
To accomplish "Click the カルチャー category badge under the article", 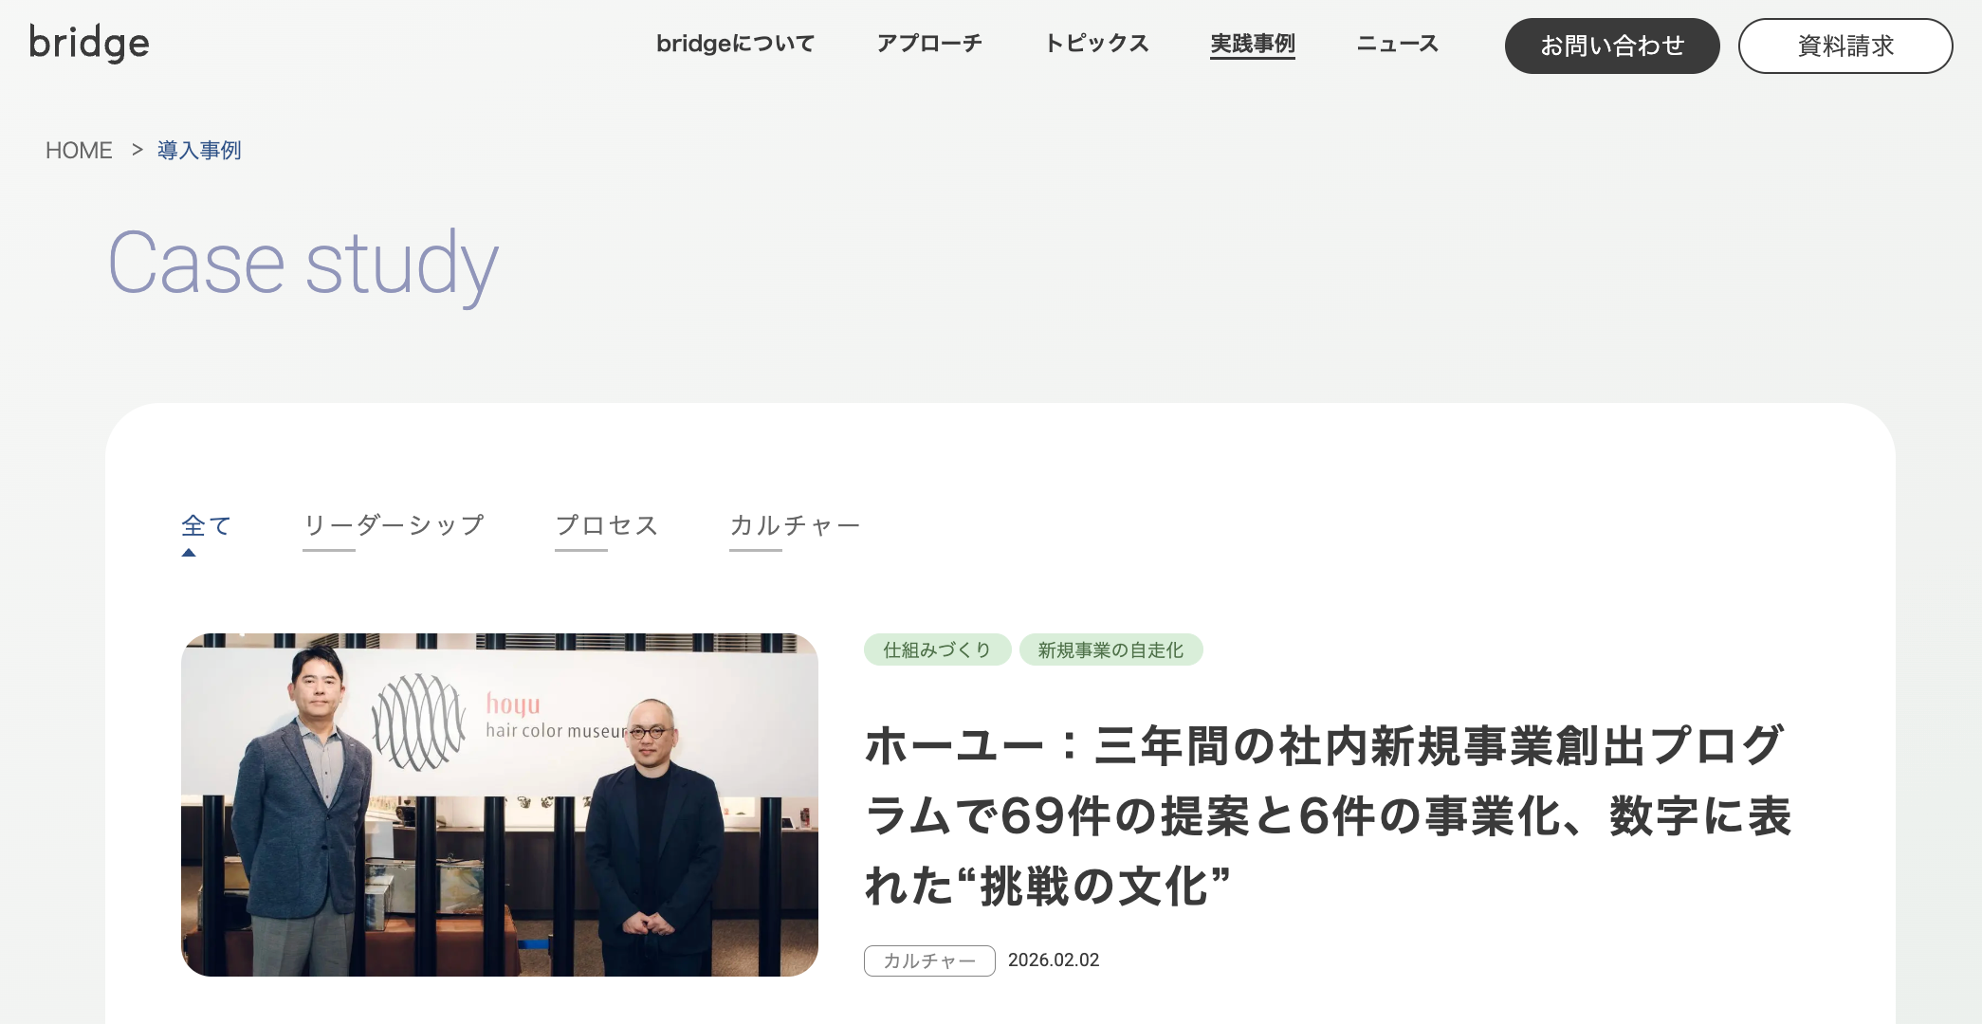I will [x=929, y=960].
